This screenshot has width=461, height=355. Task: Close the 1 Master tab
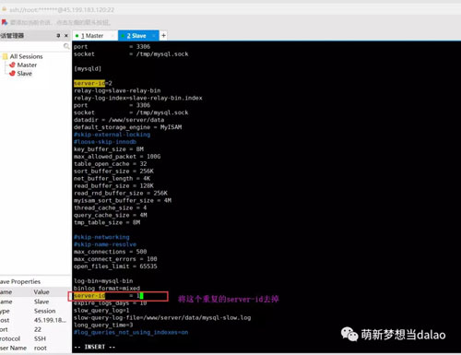pos(112,36)
